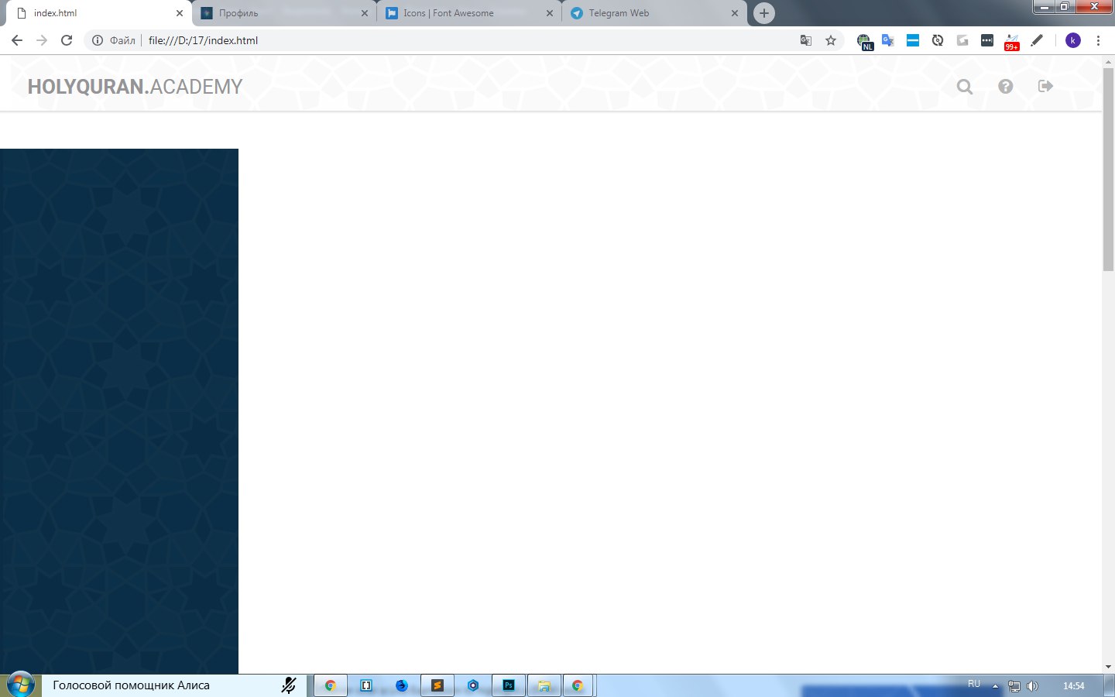Click the help question mark icon
The height and width of the screenshot is (697, 1115).
[x=1005, y=87]
